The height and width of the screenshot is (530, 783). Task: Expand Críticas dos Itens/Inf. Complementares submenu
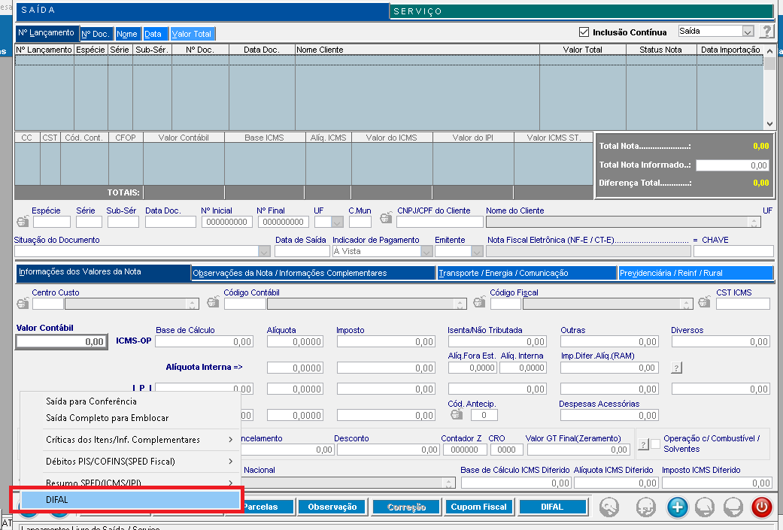point(230,440)
